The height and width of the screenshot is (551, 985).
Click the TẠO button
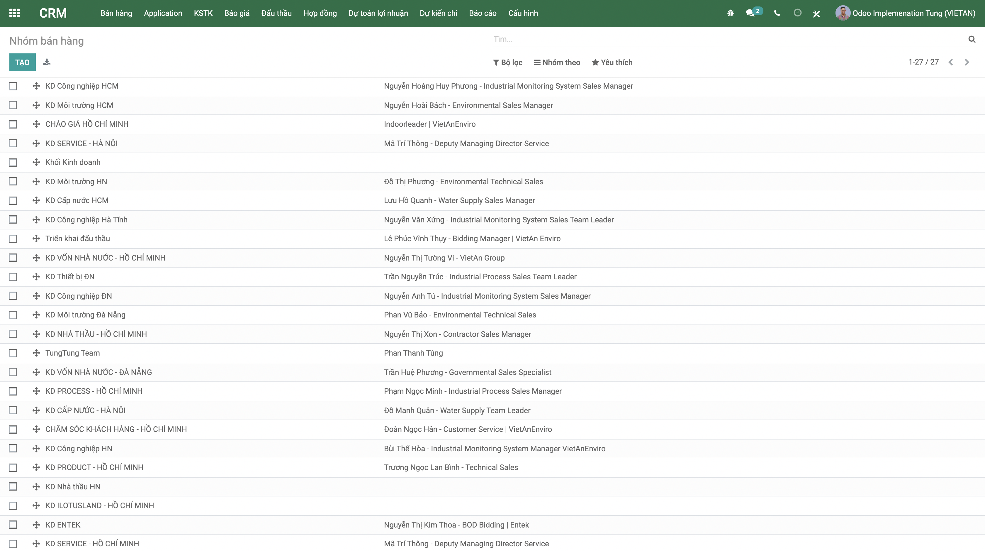[22, 62]
